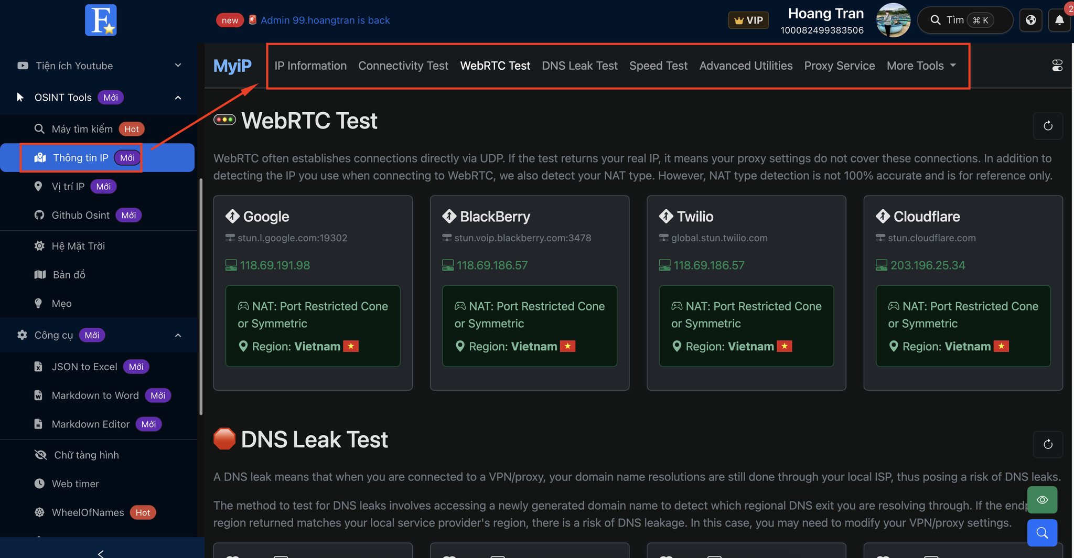
Task: Open the blue search floating button
Action: pyautogui.click(x=1042, y=533)
